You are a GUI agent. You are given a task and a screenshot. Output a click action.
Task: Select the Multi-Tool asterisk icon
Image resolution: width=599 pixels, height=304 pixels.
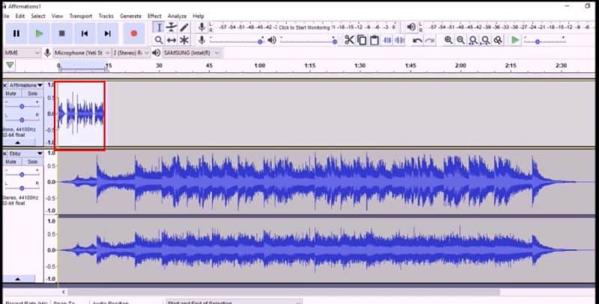tap(184, 40)
